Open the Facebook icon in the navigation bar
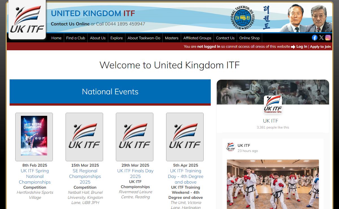 [x=314, y=38]
